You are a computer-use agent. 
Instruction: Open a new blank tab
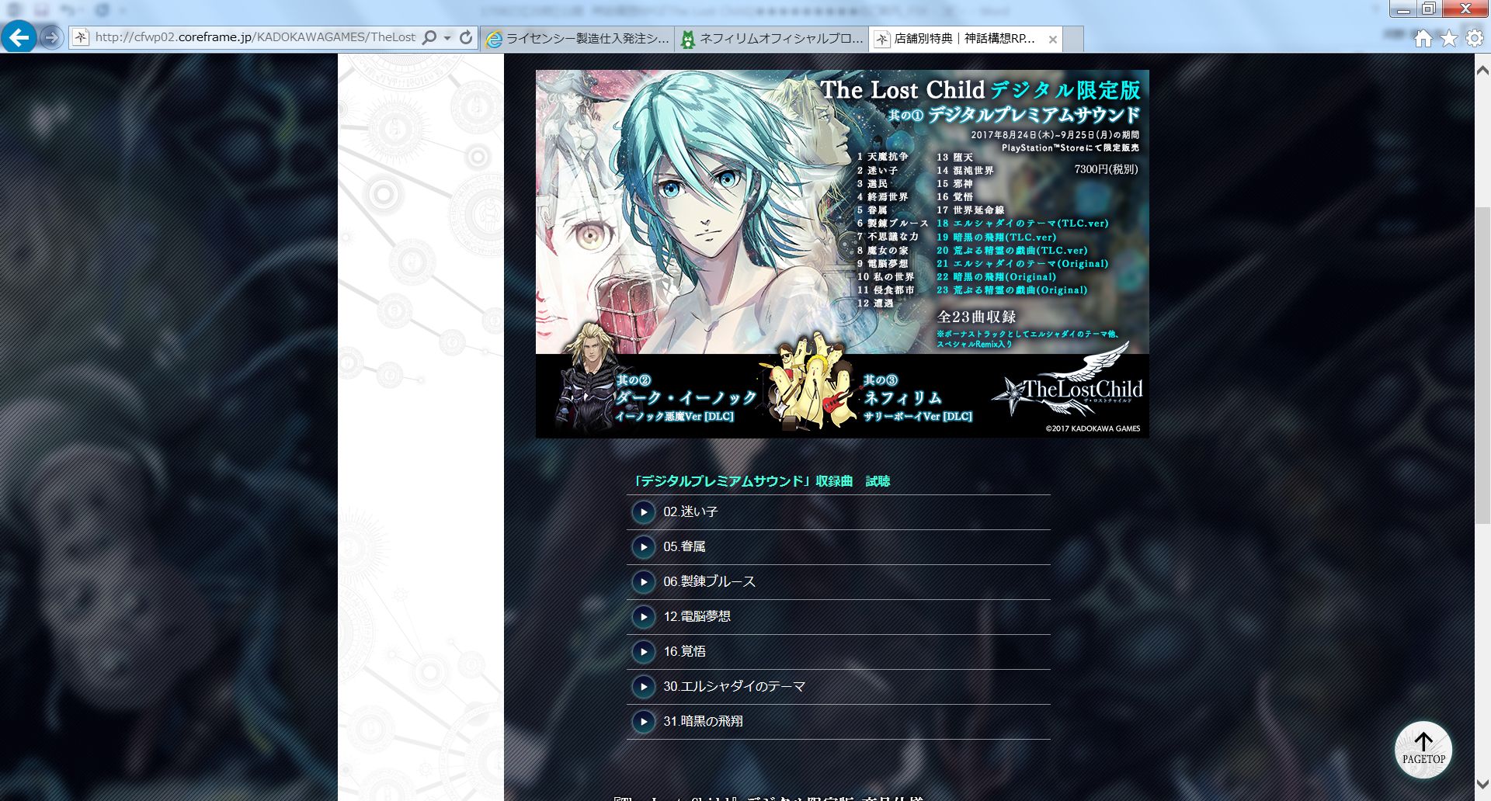pyautogui.click(x=1072, y=38)
